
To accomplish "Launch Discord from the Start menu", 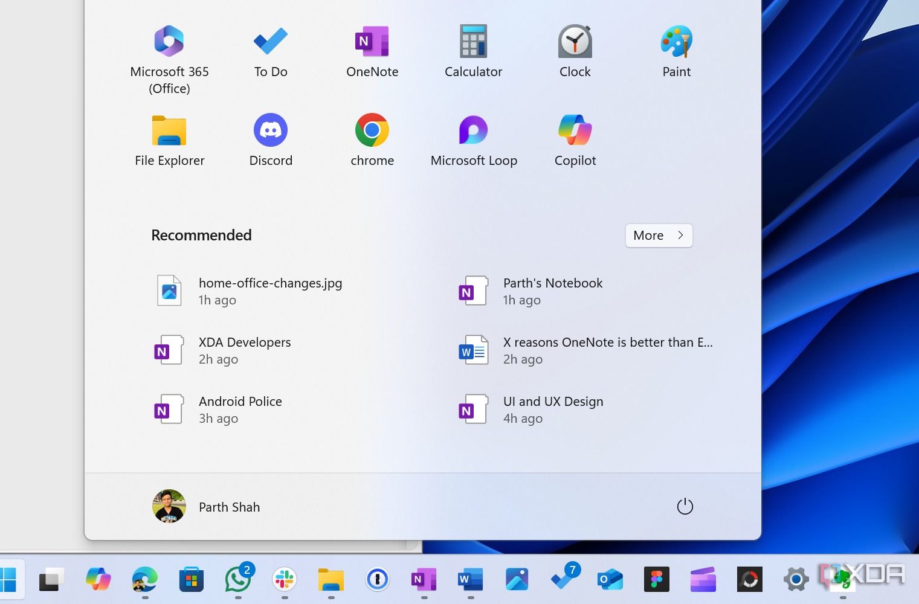I will [271, 141].
